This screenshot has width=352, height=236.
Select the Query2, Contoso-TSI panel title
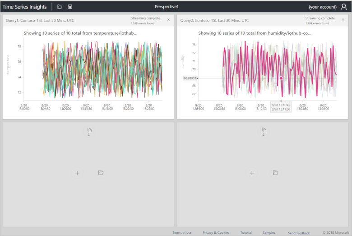pos(214,20)
